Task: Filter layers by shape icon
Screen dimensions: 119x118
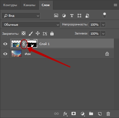Action: (79, 16)
